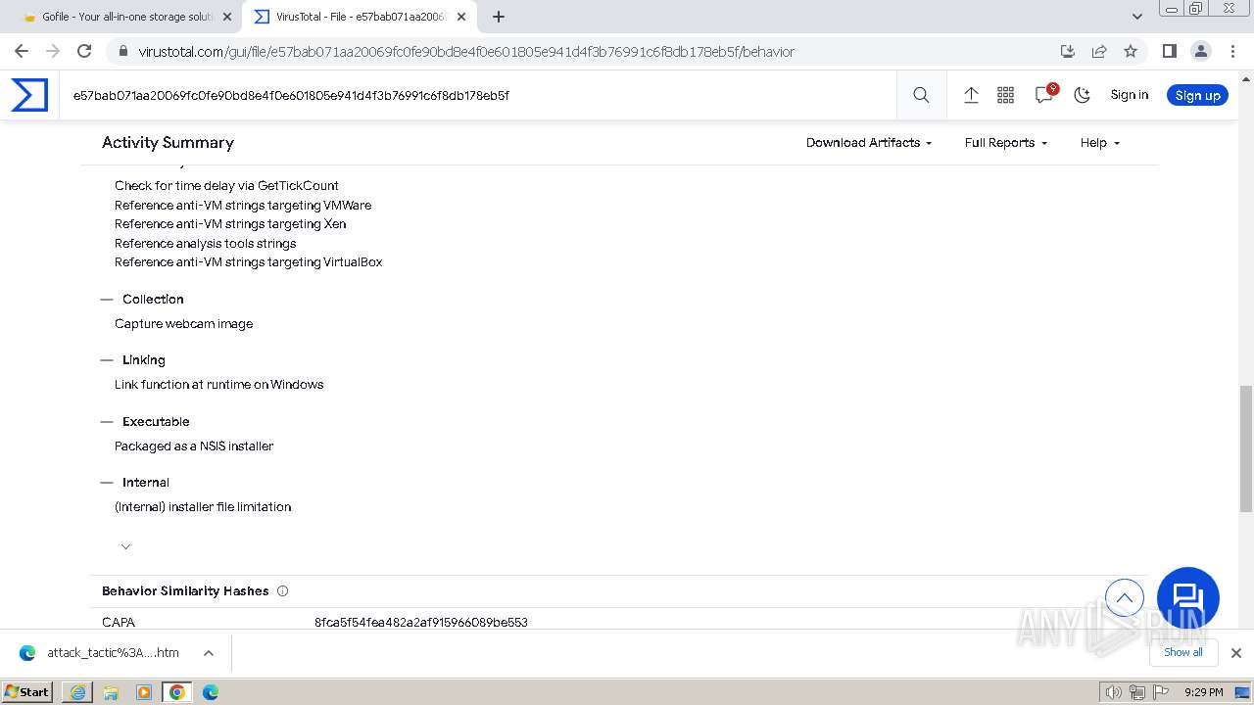Viewport: 1254px width, 705px height.
Task: Click the browser forward arrow
Action: [53, 51]
